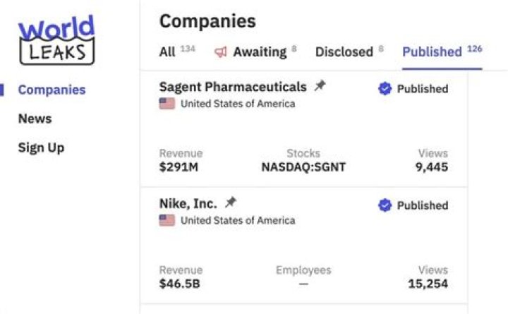Click the Published checkmark badge on Sagent card

click(x=385, y=89)
